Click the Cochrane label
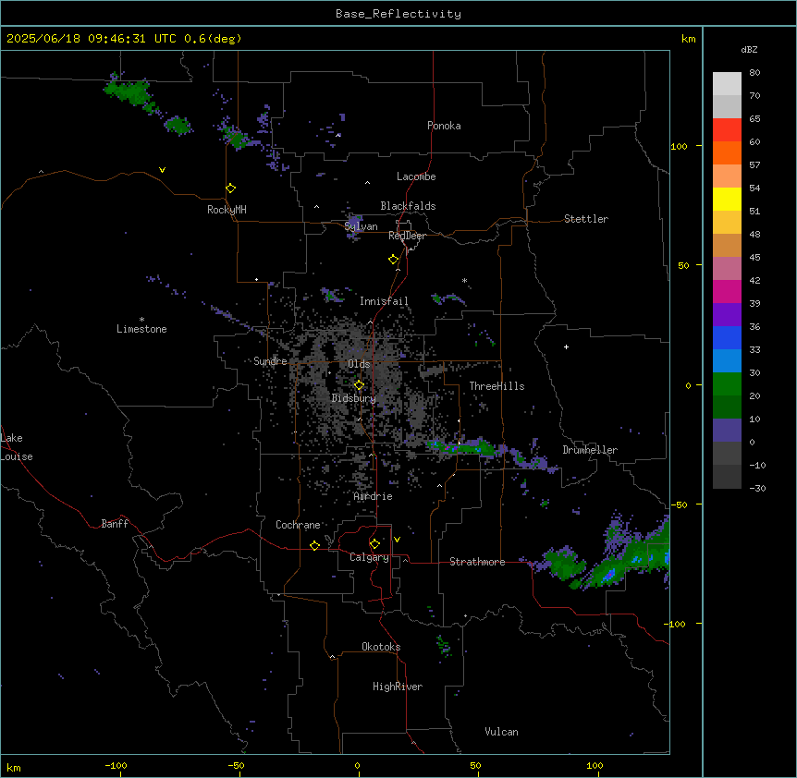This screenshot has height=778, width=797. (x=298, y=525)
